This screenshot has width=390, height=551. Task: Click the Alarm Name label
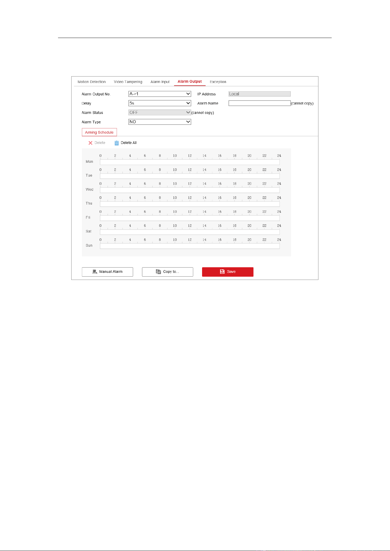coord(208,103)
